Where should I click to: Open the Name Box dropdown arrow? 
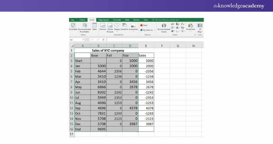[x=83, y=40]
